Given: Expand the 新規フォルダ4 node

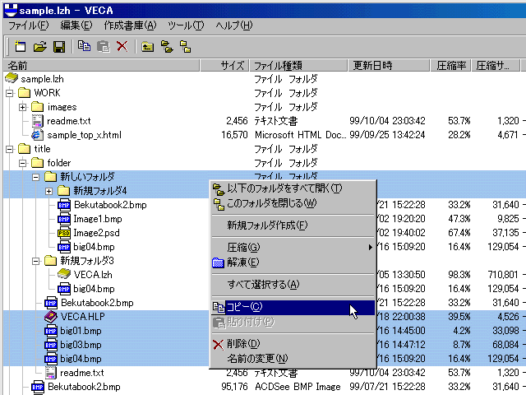Looking at the screenshot, I should pyautogui.click(x=49, y=191).
